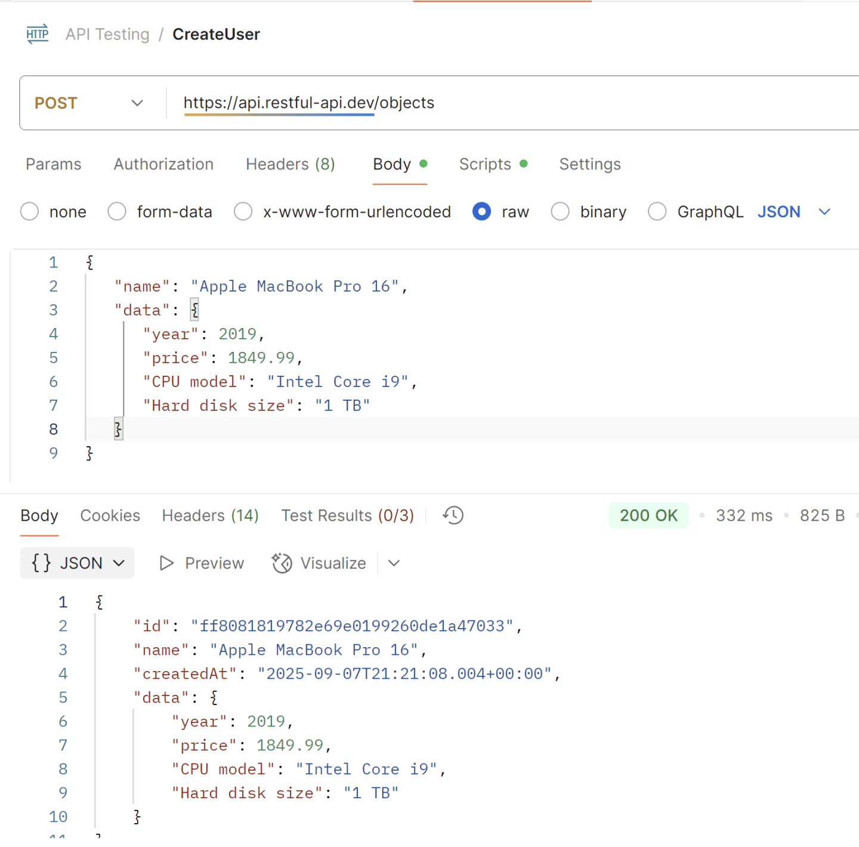859x847 pixels.
Task: Click API Testing in the breadcrumb
Action: [x=107, y=34]
